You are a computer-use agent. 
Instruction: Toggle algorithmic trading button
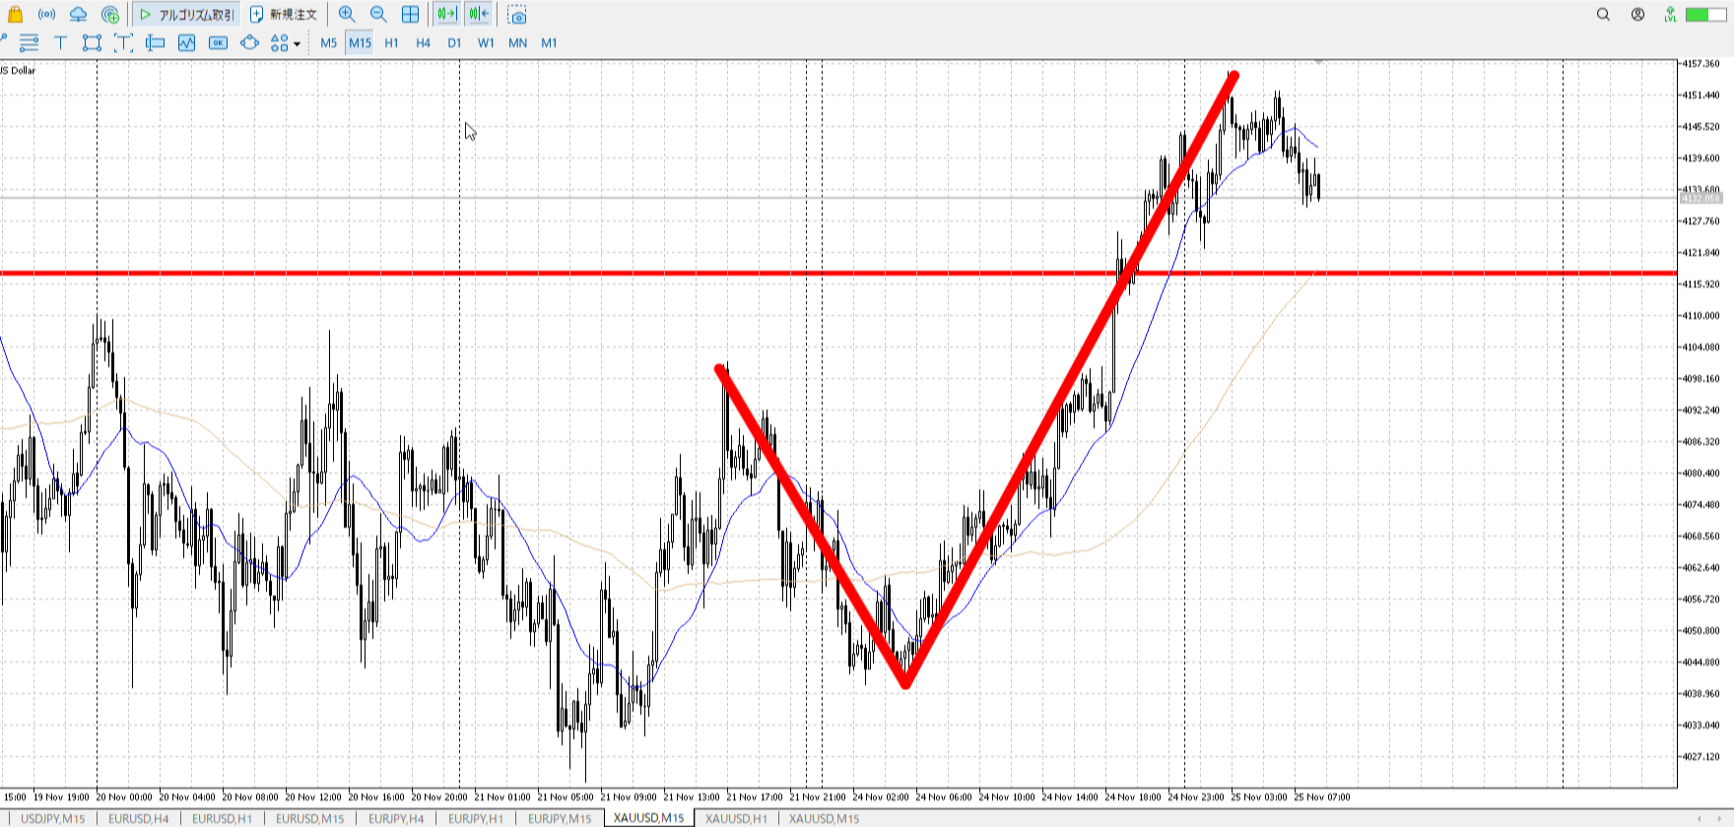[x=187, y=14]
